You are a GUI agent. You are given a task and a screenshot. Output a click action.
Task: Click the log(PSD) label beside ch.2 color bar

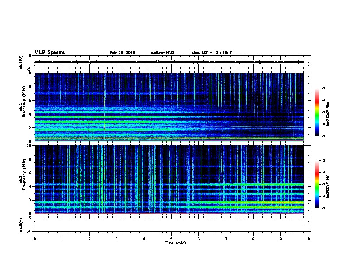click(328, 186)
